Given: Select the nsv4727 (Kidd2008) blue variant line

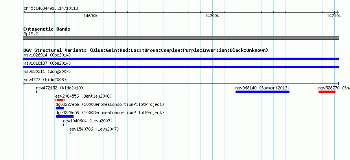Looking at the screenshot, I should [181, 84].
